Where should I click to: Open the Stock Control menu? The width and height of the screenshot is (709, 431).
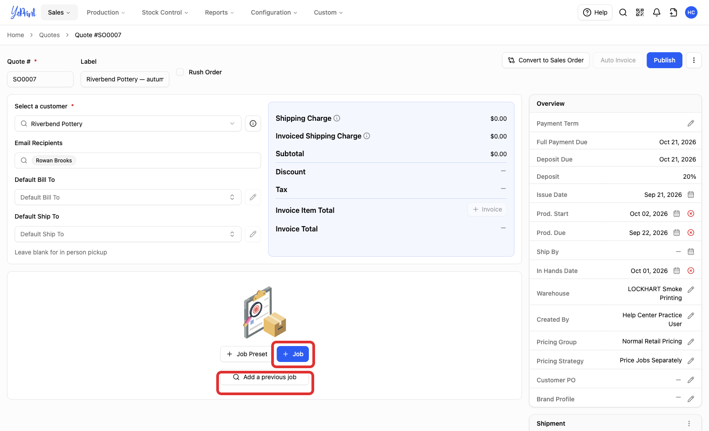[x=165, y=12]
